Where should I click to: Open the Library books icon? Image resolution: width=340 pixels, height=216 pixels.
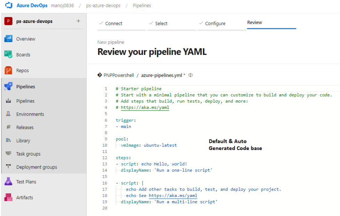8,140
